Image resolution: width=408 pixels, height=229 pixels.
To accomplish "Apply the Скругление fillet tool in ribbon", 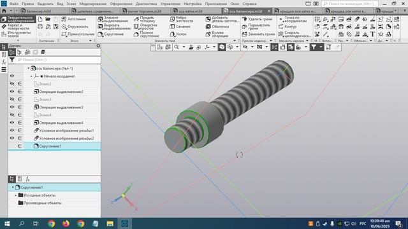I will pyautogui.click(x=111, y=34).
